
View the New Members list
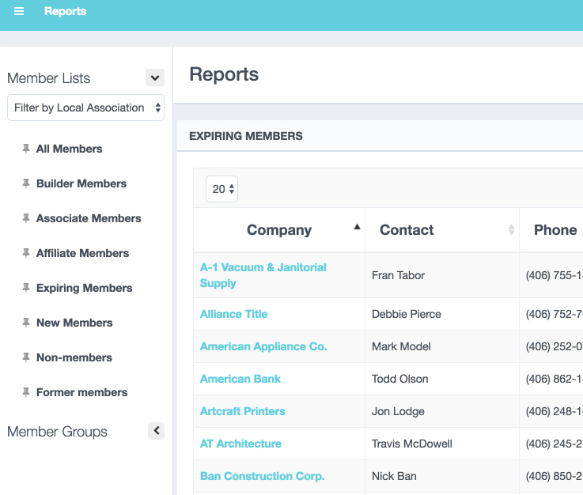[74, 323]
